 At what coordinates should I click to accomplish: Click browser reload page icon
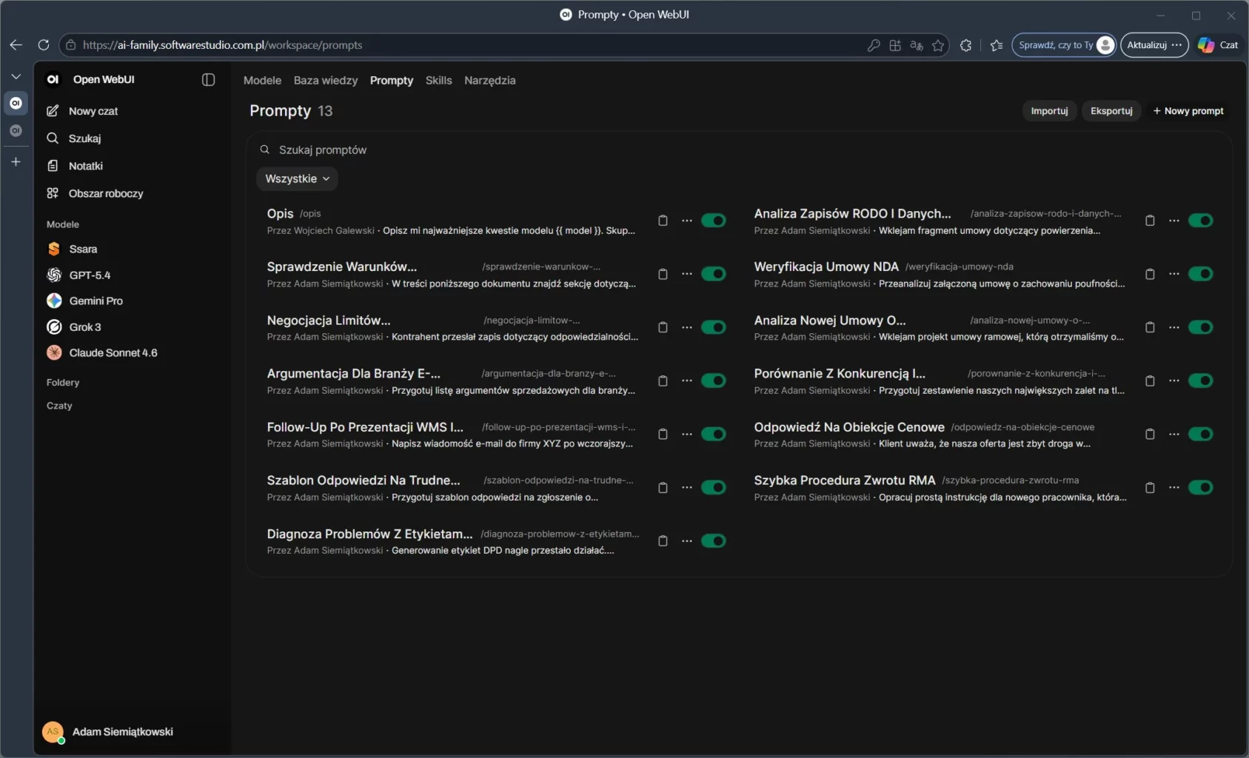click(44, 45)
